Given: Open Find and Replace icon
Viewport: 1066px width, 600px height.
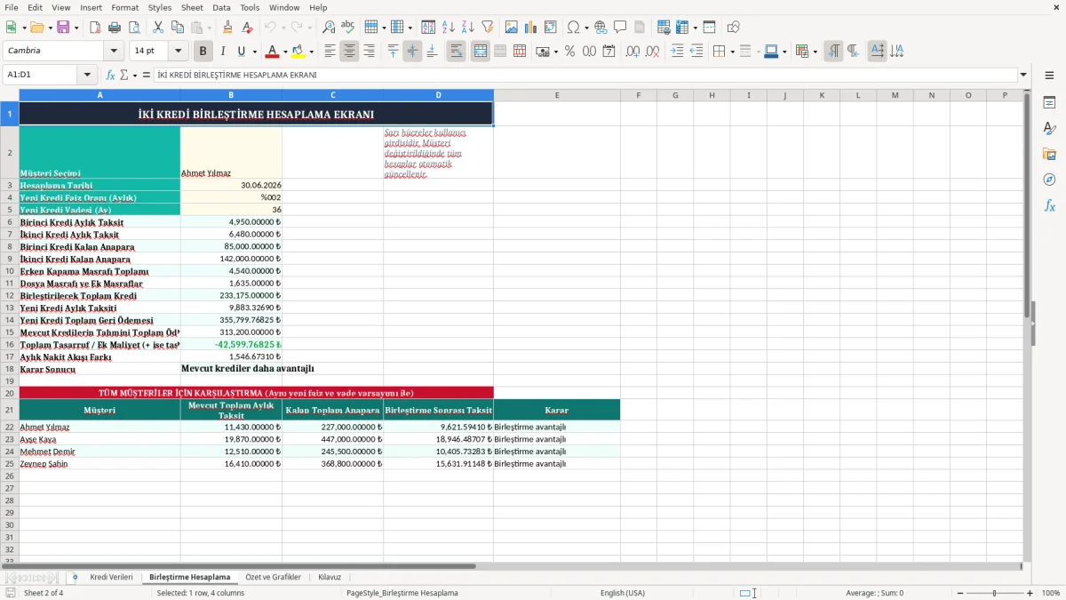Looking at the screenshot, I should (x=329, y=28).
